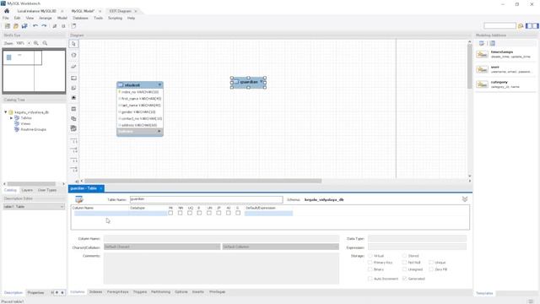Click the category template icon
The height and width of the screenshot is (304, 540).
coord(482,84)
